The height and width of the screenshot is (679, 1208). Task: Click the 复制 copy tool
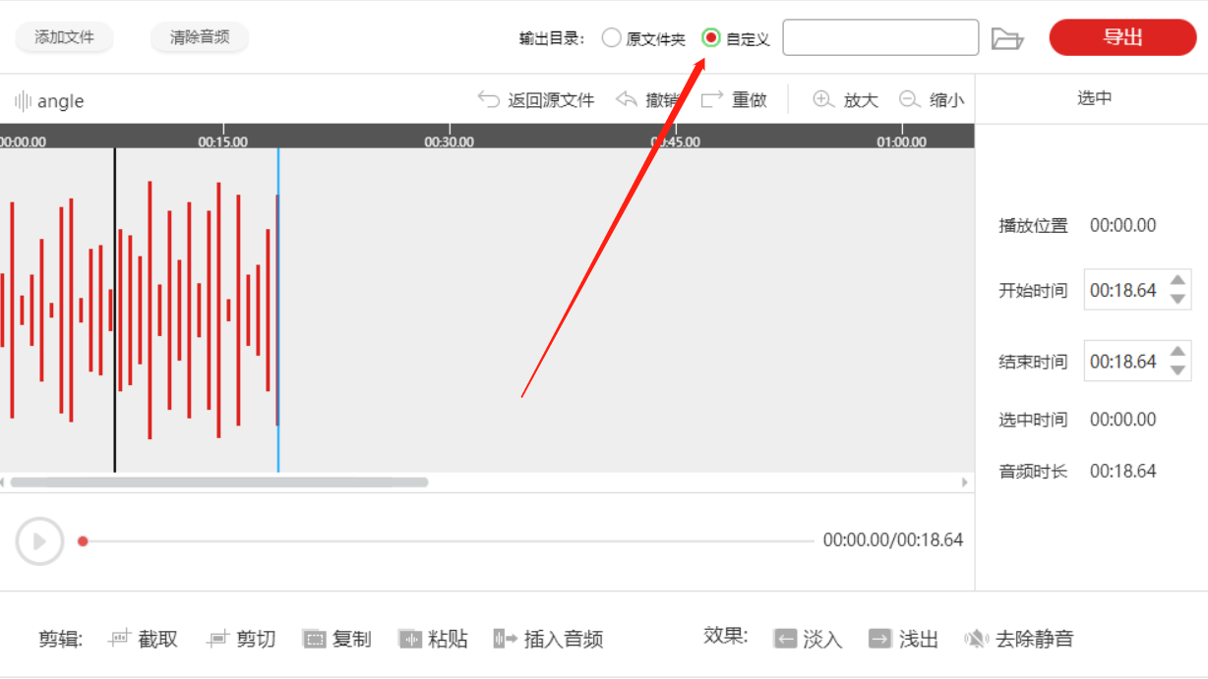pyautogui.click(x=337, y=639)
